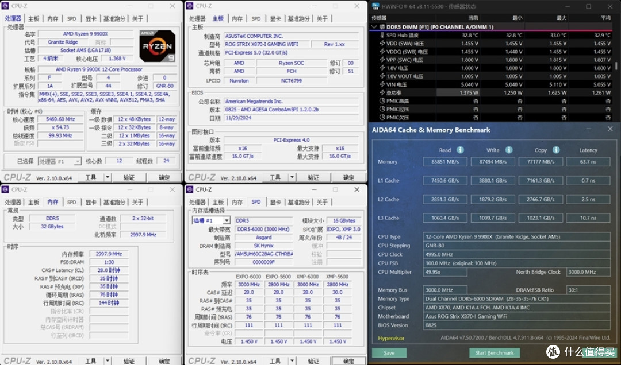Image resolution: width=621 pixels, height=365 pixels.
Task: Click lightning icon of VIN 电压 row
Action: coord(382,84)
